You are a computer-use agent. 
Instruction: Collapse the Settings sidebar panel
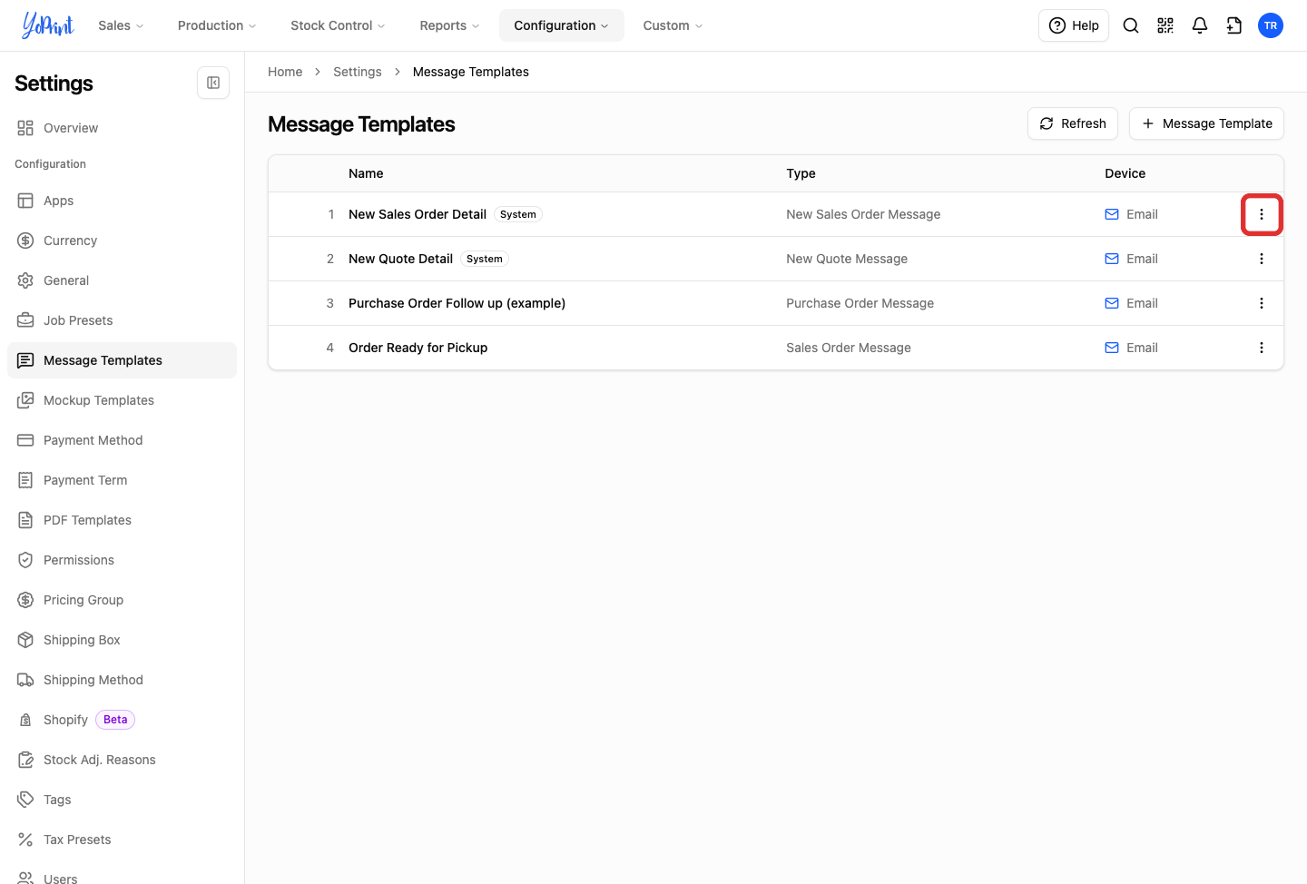213,83
